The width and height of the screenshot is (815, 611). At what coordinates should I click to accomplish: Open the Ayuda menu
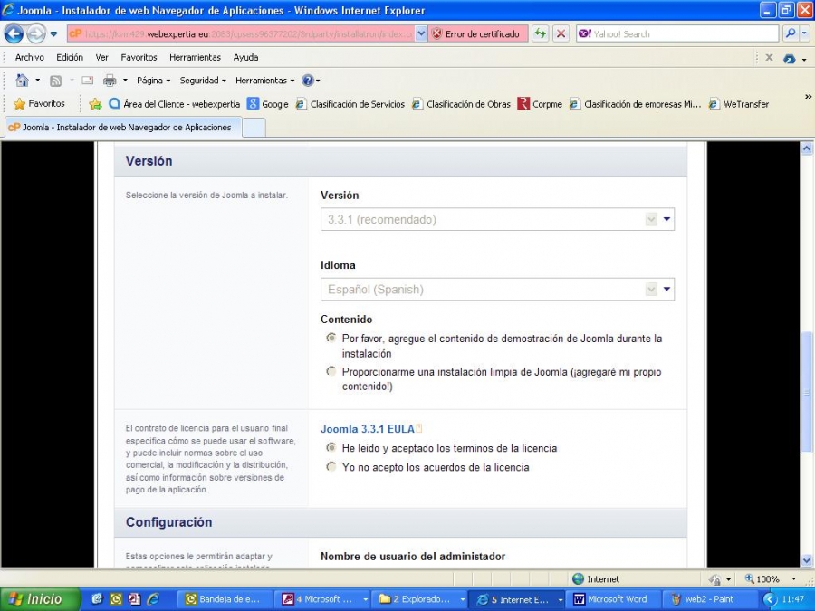tap(245, 58)
